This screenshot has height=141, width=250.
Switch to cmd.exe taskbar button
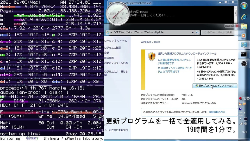[244, 54]
